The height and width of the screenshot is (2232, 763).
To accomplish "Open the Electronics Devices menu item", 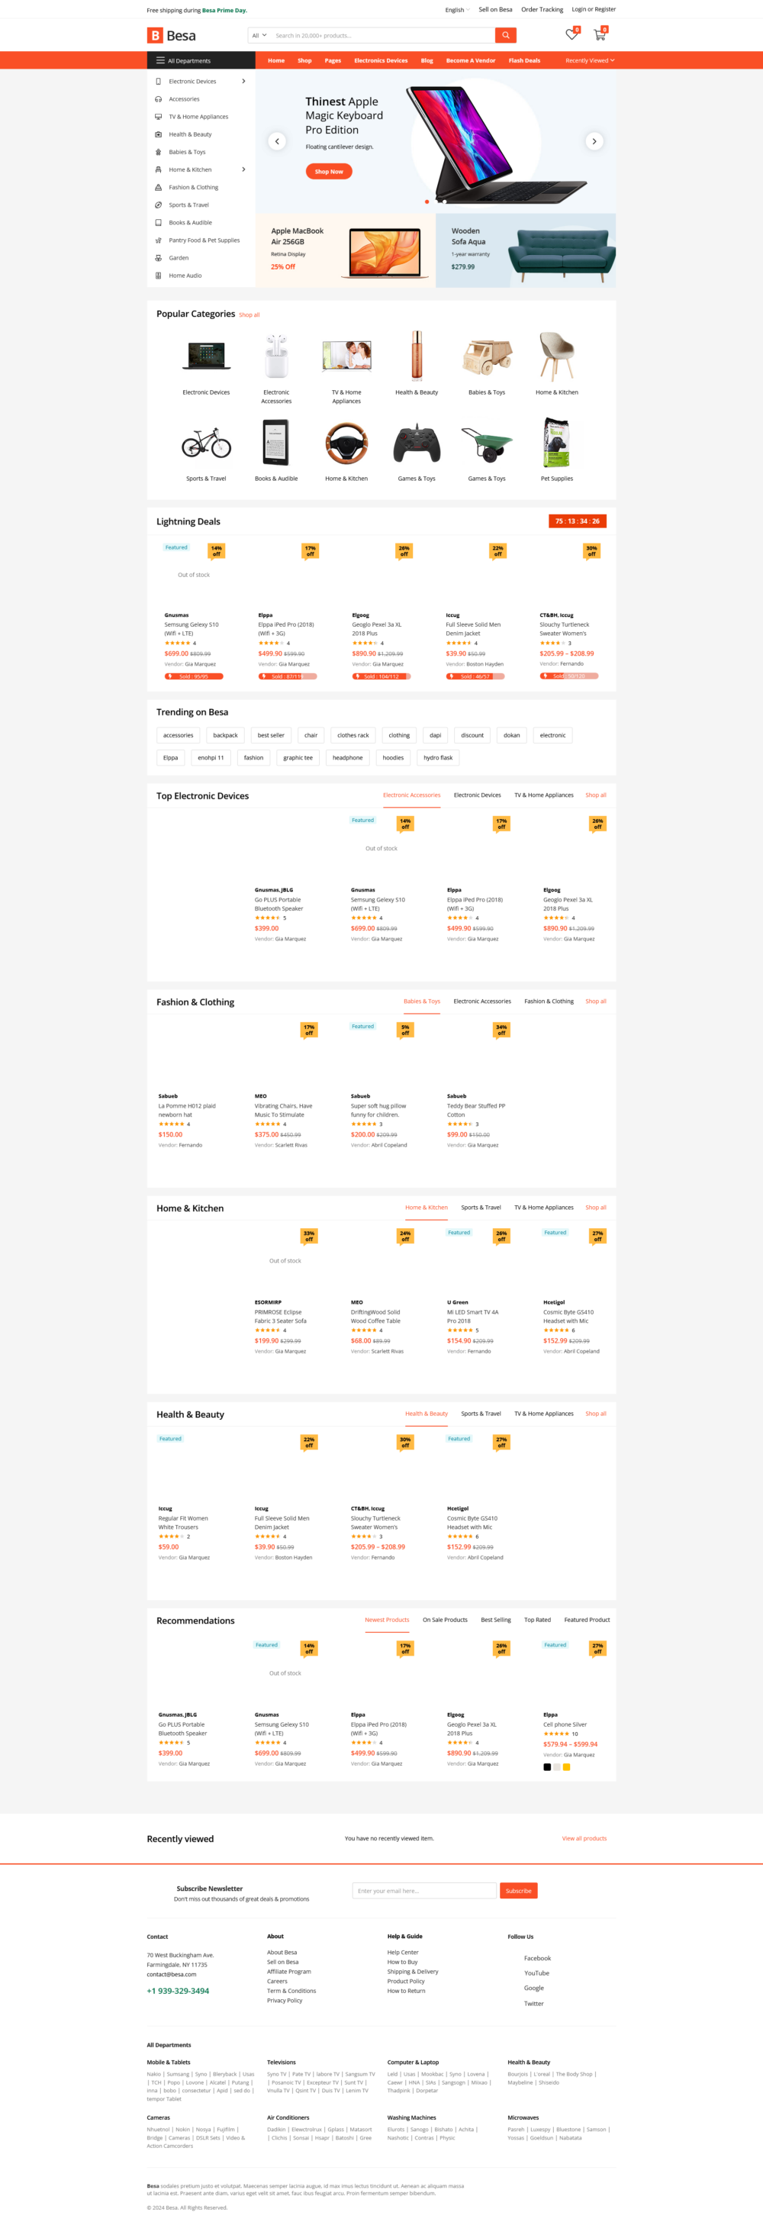I will (x=381, y=60).
